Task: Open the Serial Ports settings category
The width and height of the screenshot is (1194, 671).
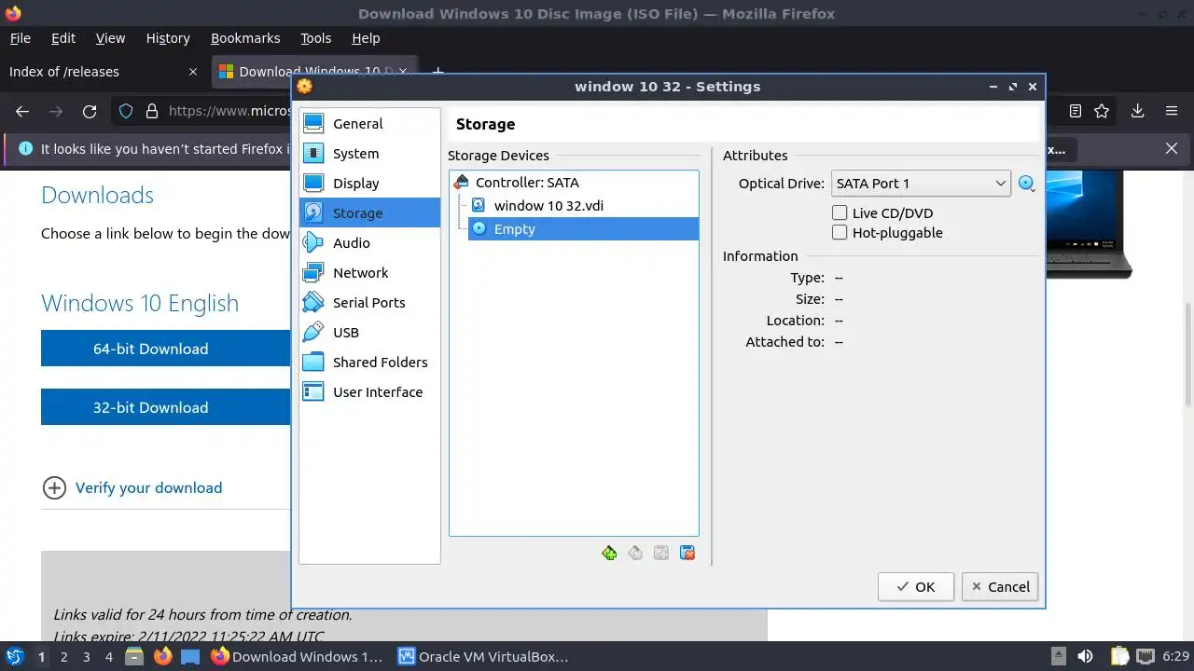Action: click(369, 303)
